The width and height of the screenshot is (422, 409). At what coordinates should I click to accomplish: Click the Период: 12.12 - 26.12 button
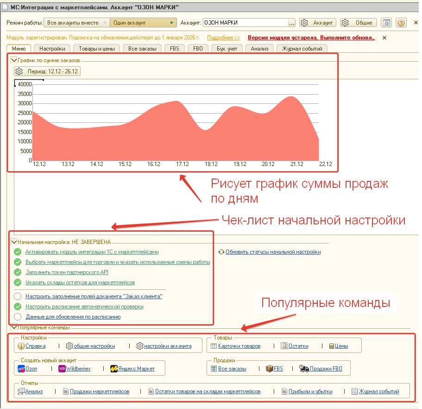tap(47, 71)
